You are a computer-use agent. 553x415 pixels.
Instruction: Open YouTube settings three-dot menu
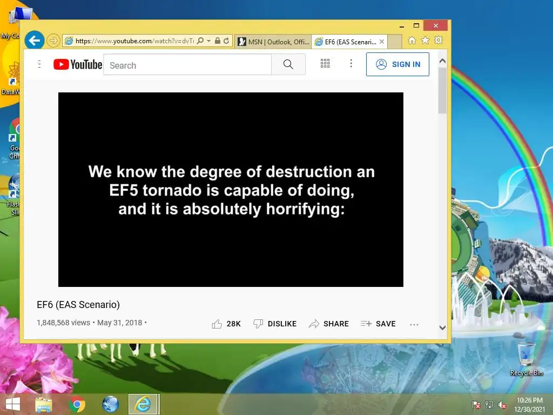(350, 64)
